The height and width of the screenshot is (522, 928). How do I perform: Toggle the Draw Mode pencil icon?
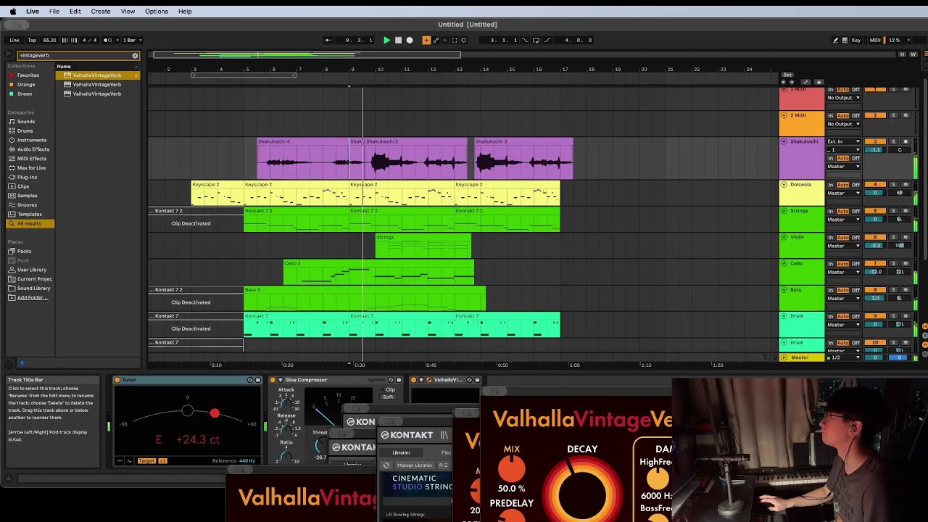pyautogui.click(x=835, y=40)
